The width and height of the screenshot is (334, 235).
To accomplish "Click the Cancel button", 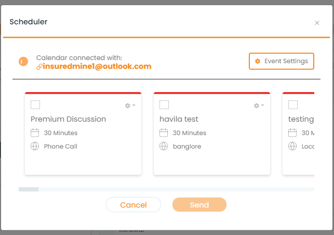I will click(133, 204).
